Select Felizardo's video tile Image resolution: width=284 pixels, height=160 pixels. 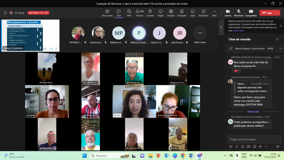coord(134,69)
